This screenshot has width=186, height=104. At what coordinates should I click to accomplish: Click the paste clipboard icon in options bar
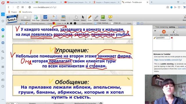[x=27, y=23]
